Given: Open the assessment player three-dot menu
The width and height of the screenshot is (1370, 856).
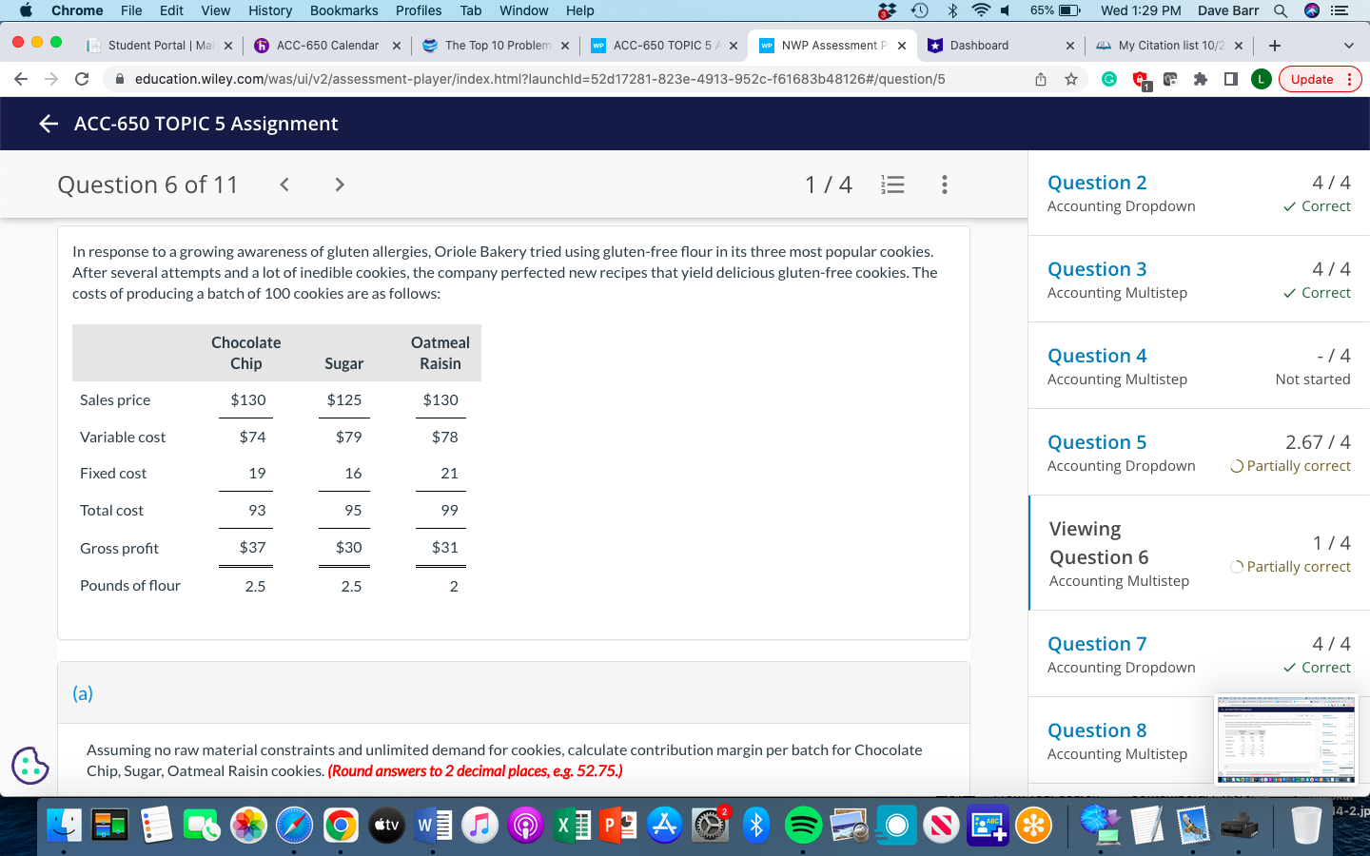Looking at the screenshot, I should (x=945, y=185).
